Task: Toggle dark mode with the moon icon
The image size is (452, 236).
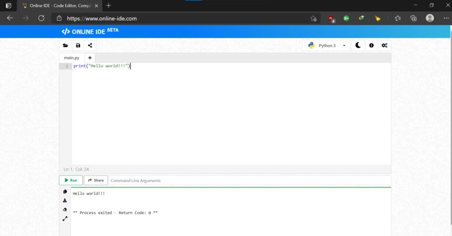Action: [358, 45]
